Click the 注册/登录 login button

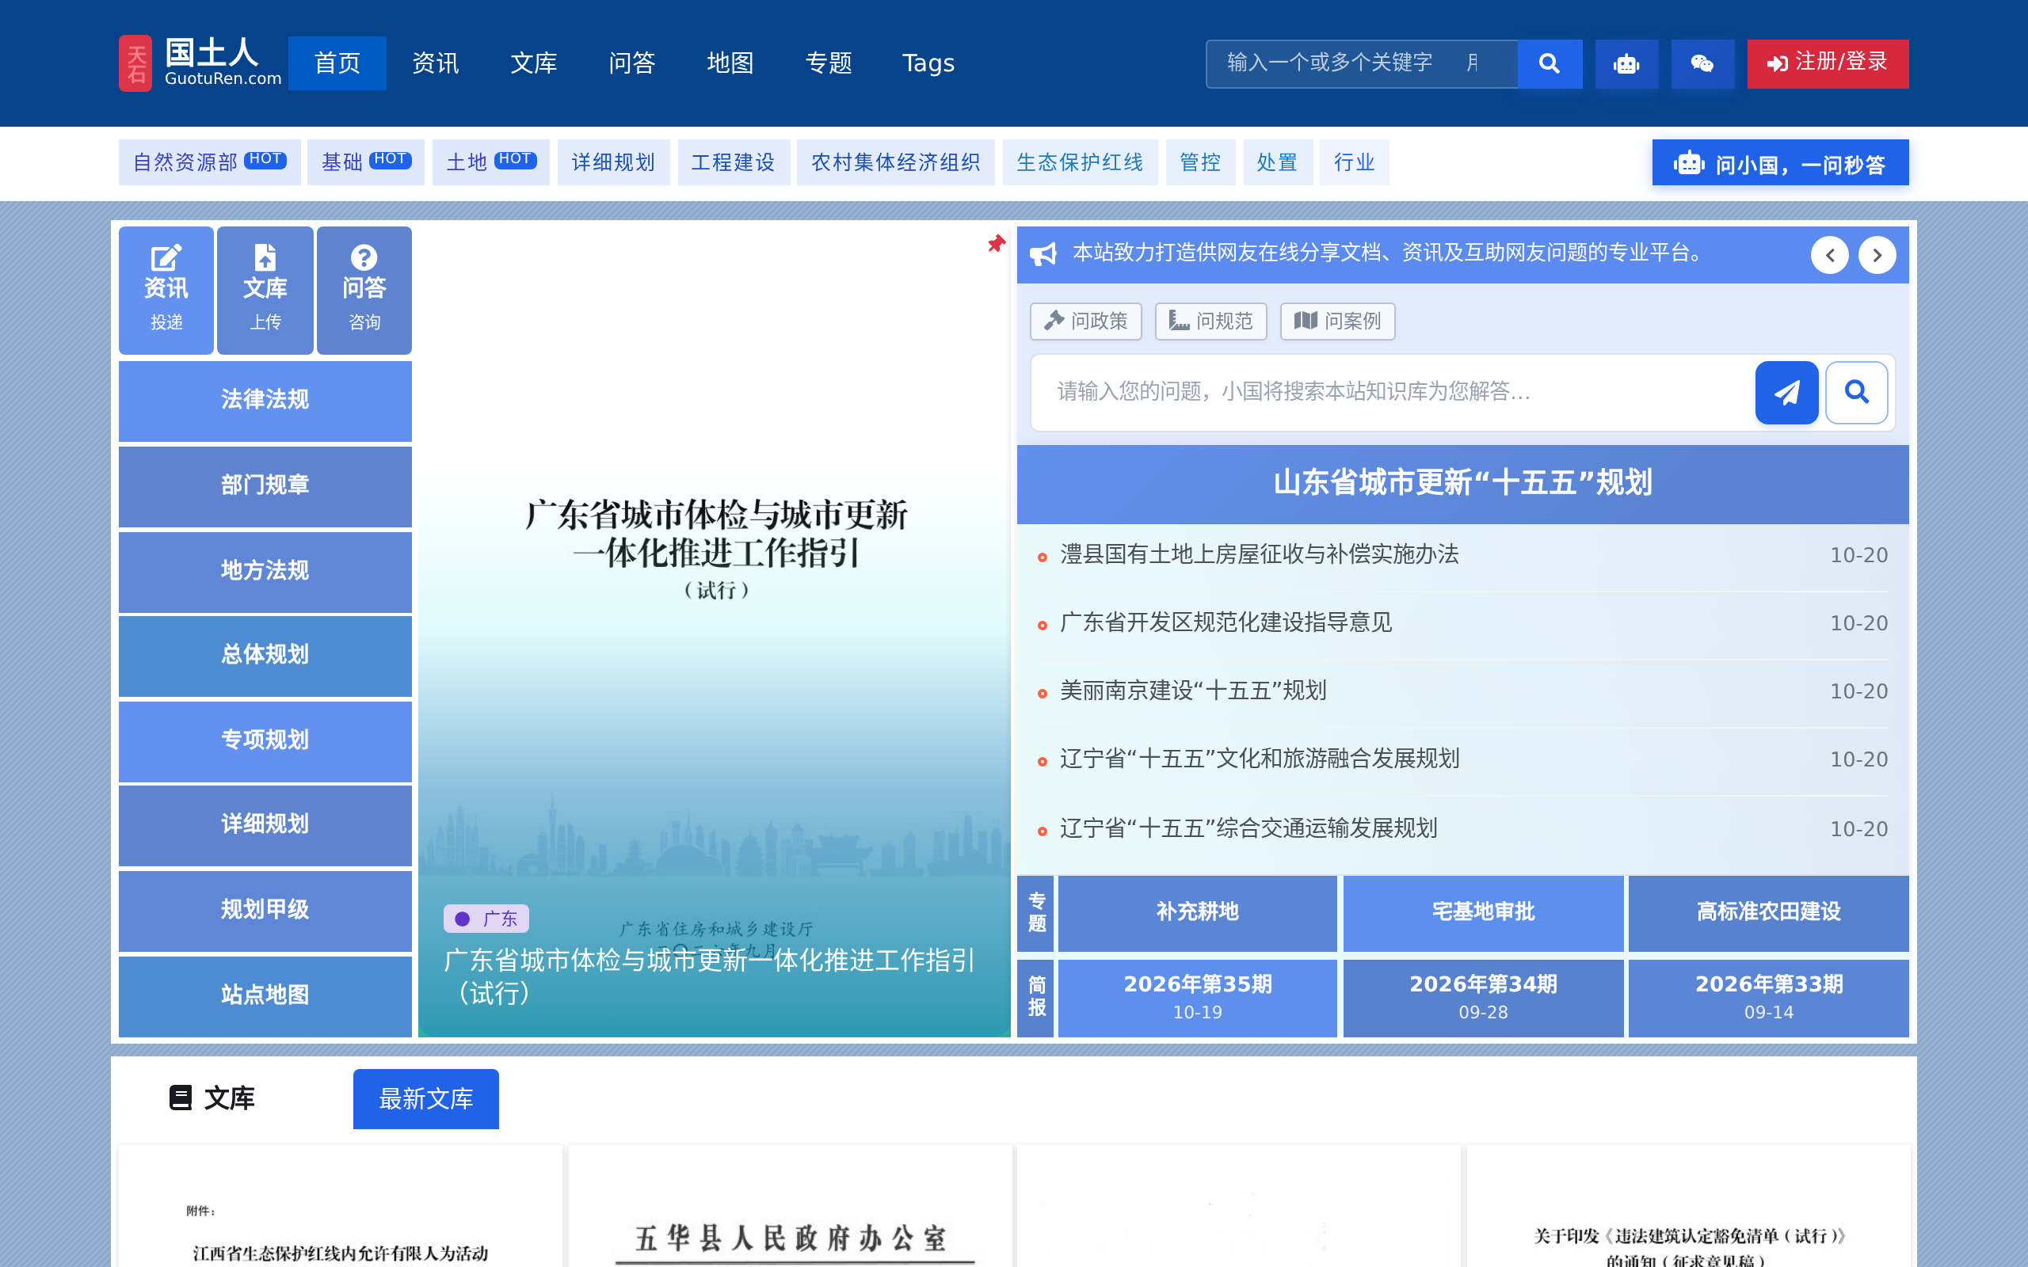click(1827, 63)
